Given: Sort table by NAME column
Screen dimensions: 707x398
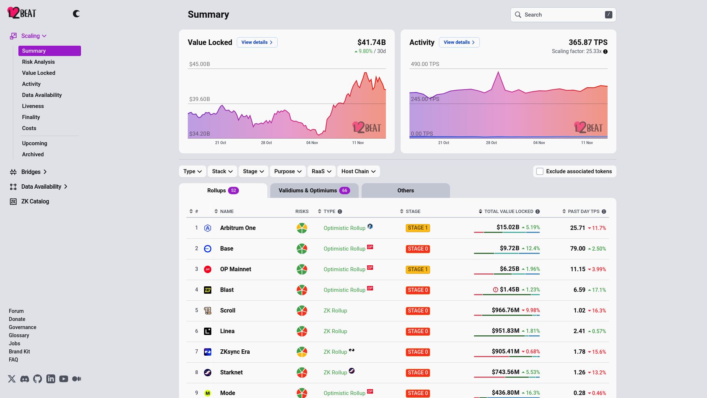Looking at the screenshot, I should (224, 212).
